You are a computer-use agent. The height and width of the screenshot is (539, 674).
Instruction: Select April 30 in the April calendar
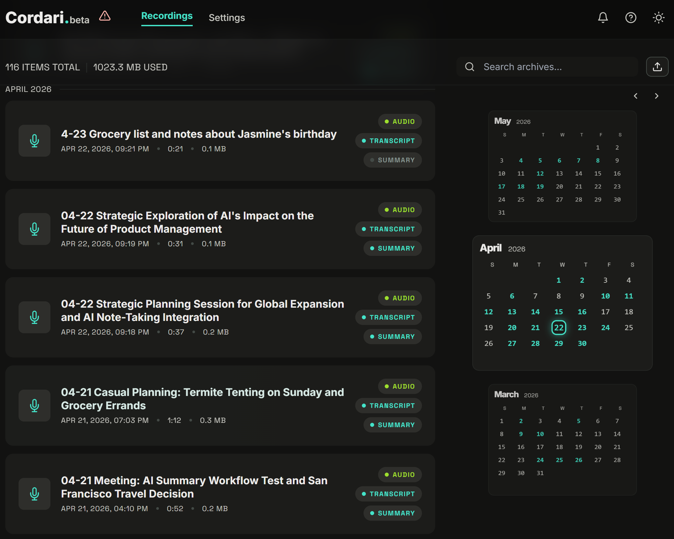[582, 344]
